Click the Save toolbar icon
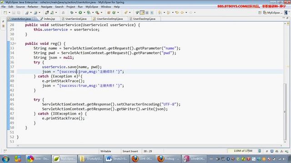The height and width of the screenshot is (163, 291). 14,13
